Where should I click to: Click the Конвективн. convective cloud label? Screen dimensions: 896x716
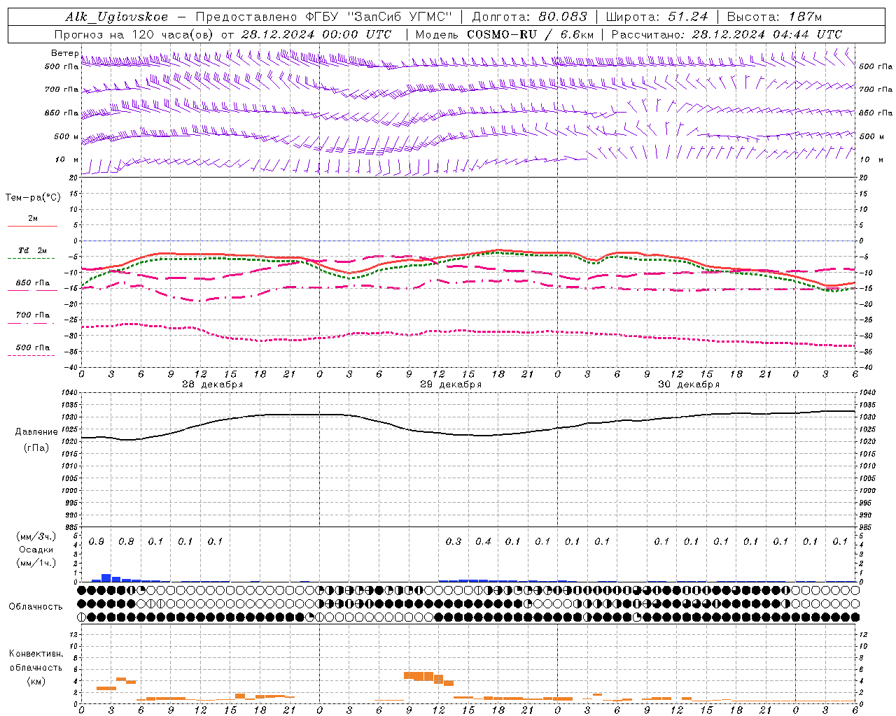[x=36, y=654]
